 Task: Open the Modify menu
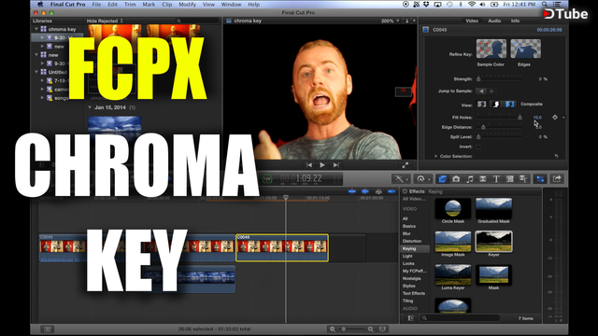pos(187,5)
